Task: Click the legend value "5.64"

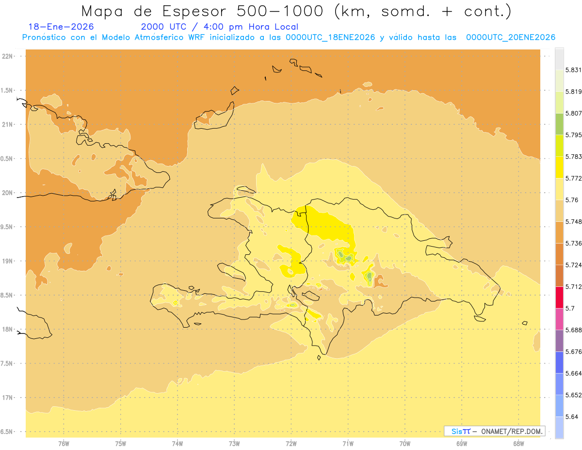Action: click(x=571, y=417)
